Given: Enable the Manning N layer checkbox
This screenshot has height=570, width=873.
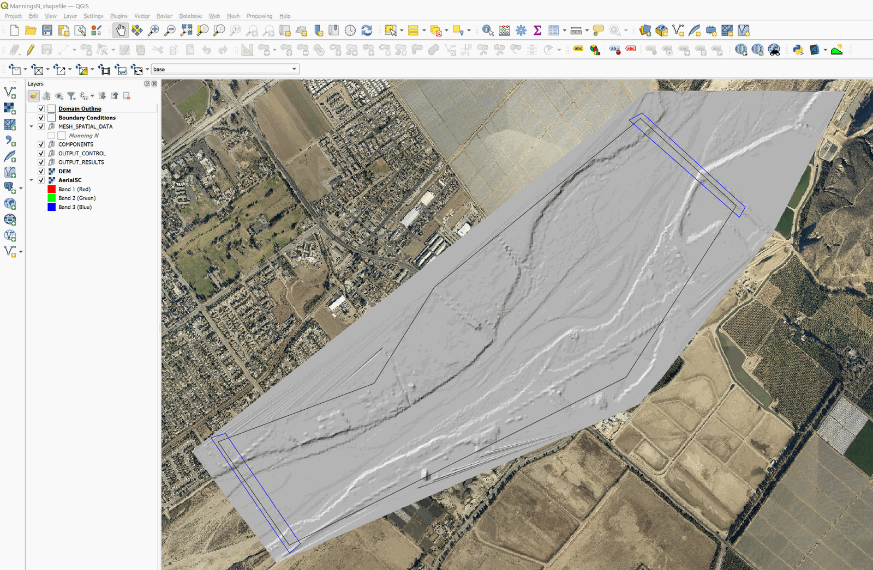Looking at the screenshot, I should pyautogui.click(x=51, y=136).
